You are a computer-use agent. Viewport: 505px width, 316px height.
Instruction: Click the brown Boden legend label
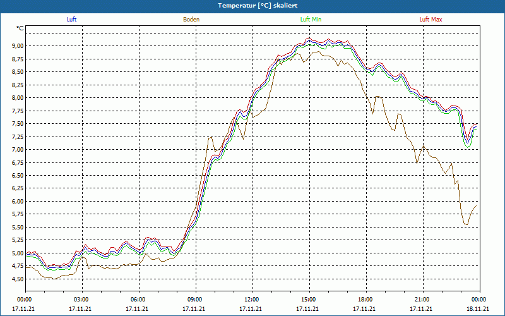(191, 20)
